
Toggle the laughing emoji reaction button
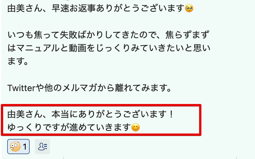click(x=18, y=147)
